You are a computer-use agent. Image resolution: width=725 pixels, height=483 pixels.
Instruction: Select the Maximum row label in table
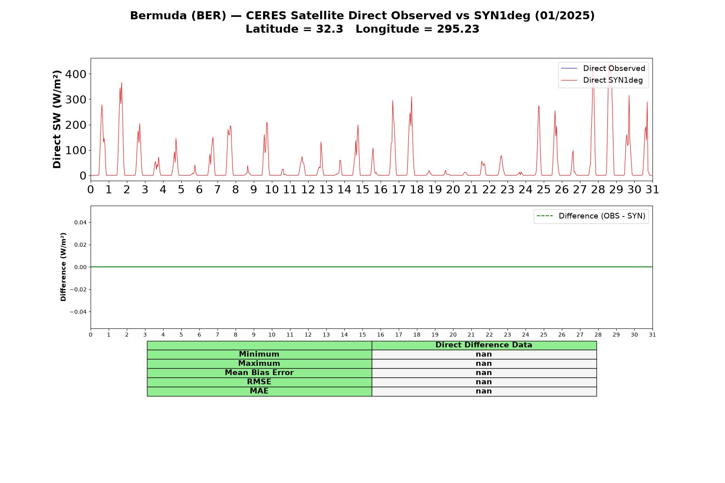click(259, 363)
